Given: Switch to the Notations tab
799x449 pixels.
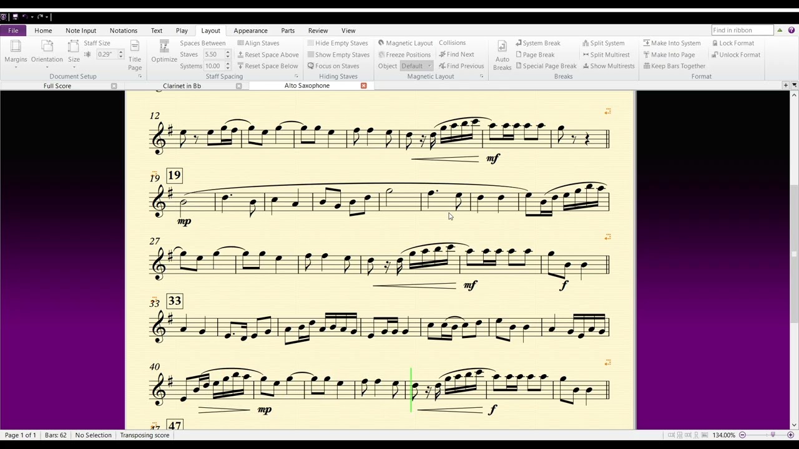Looking at the screenshot, I should tap(123, 30).
